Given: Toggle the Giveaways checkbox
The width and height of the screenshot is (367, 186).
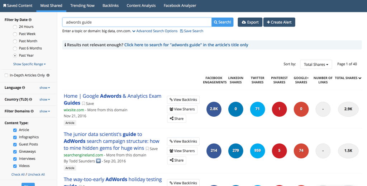Looking at the screenshot, I should pyautogui.click(x=15, y=152).
